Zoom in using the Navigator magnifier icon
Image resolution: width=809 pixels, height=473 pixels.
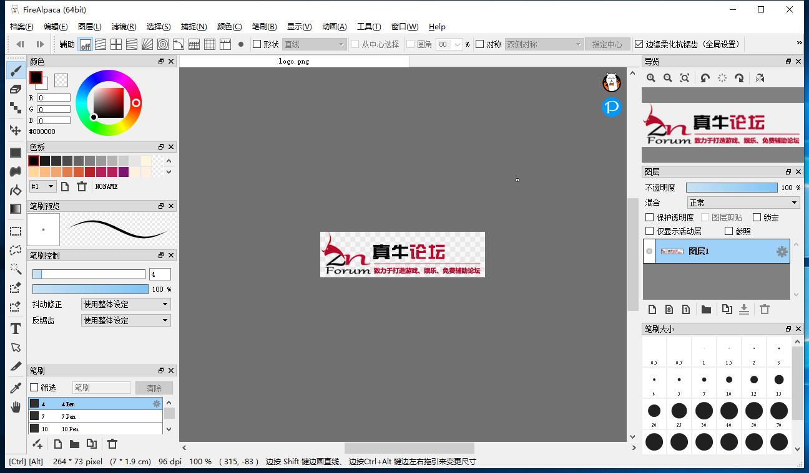point(651,78)
